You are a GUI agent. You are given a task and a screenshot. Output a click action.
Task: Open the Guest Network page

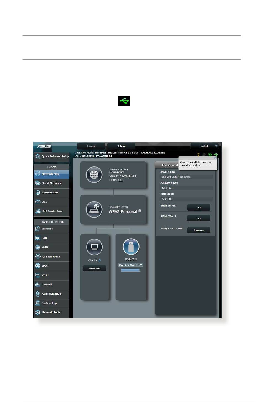52,183
